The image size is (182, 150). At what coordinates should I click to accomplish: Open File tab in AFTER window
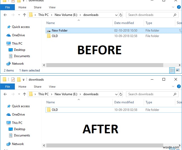[x=8, y=87]
